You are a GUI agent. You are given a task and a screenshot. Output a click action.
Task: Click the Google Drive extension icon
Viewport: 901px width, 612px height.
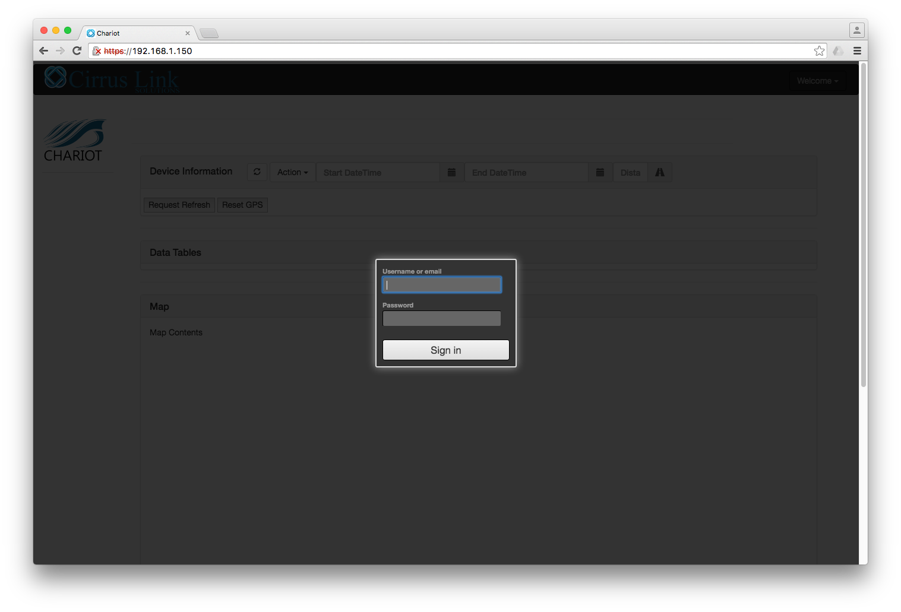[x=838, y=51]
